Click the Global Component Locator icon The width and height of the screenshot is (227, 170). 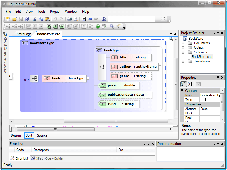pyautogui.click(x=5, y=34)
